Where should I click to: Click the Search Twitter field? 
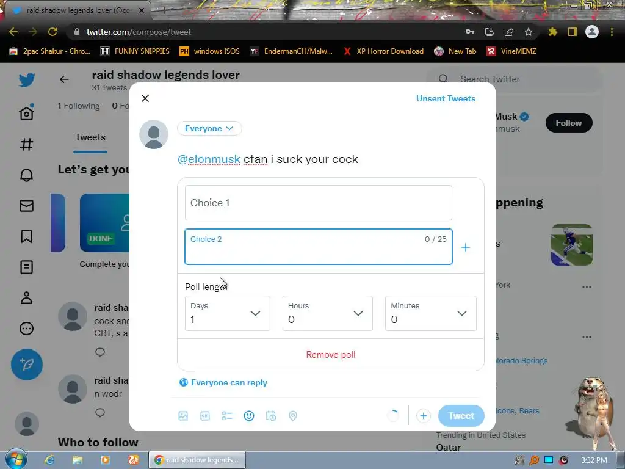click(514, 79)
